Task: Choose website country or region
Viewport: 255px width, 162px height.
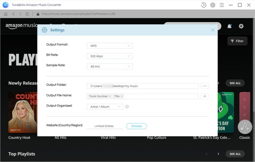Action: pyautogui.click(x=137, y=126)
